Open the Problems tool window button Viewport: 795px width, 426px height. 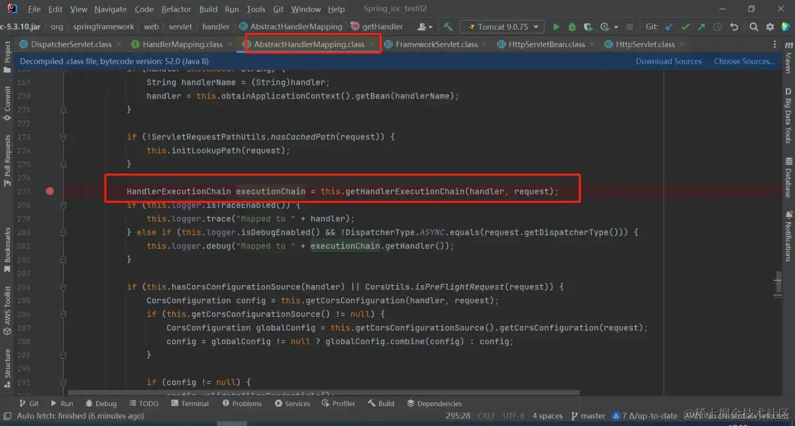pos(241,404)
